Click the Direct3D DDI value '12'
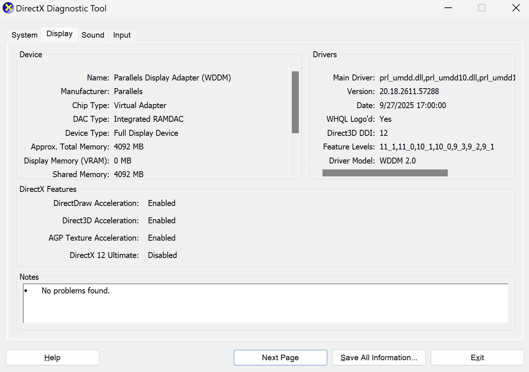This screenshot has height=372, width=529. click(x=384, y=133)
